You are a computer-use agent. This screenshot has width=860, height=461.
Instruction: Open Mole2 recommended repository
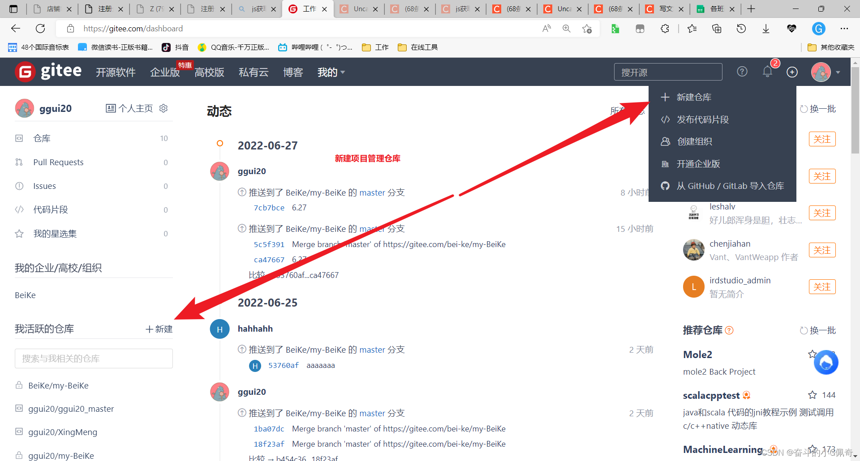tap(697, 354)
